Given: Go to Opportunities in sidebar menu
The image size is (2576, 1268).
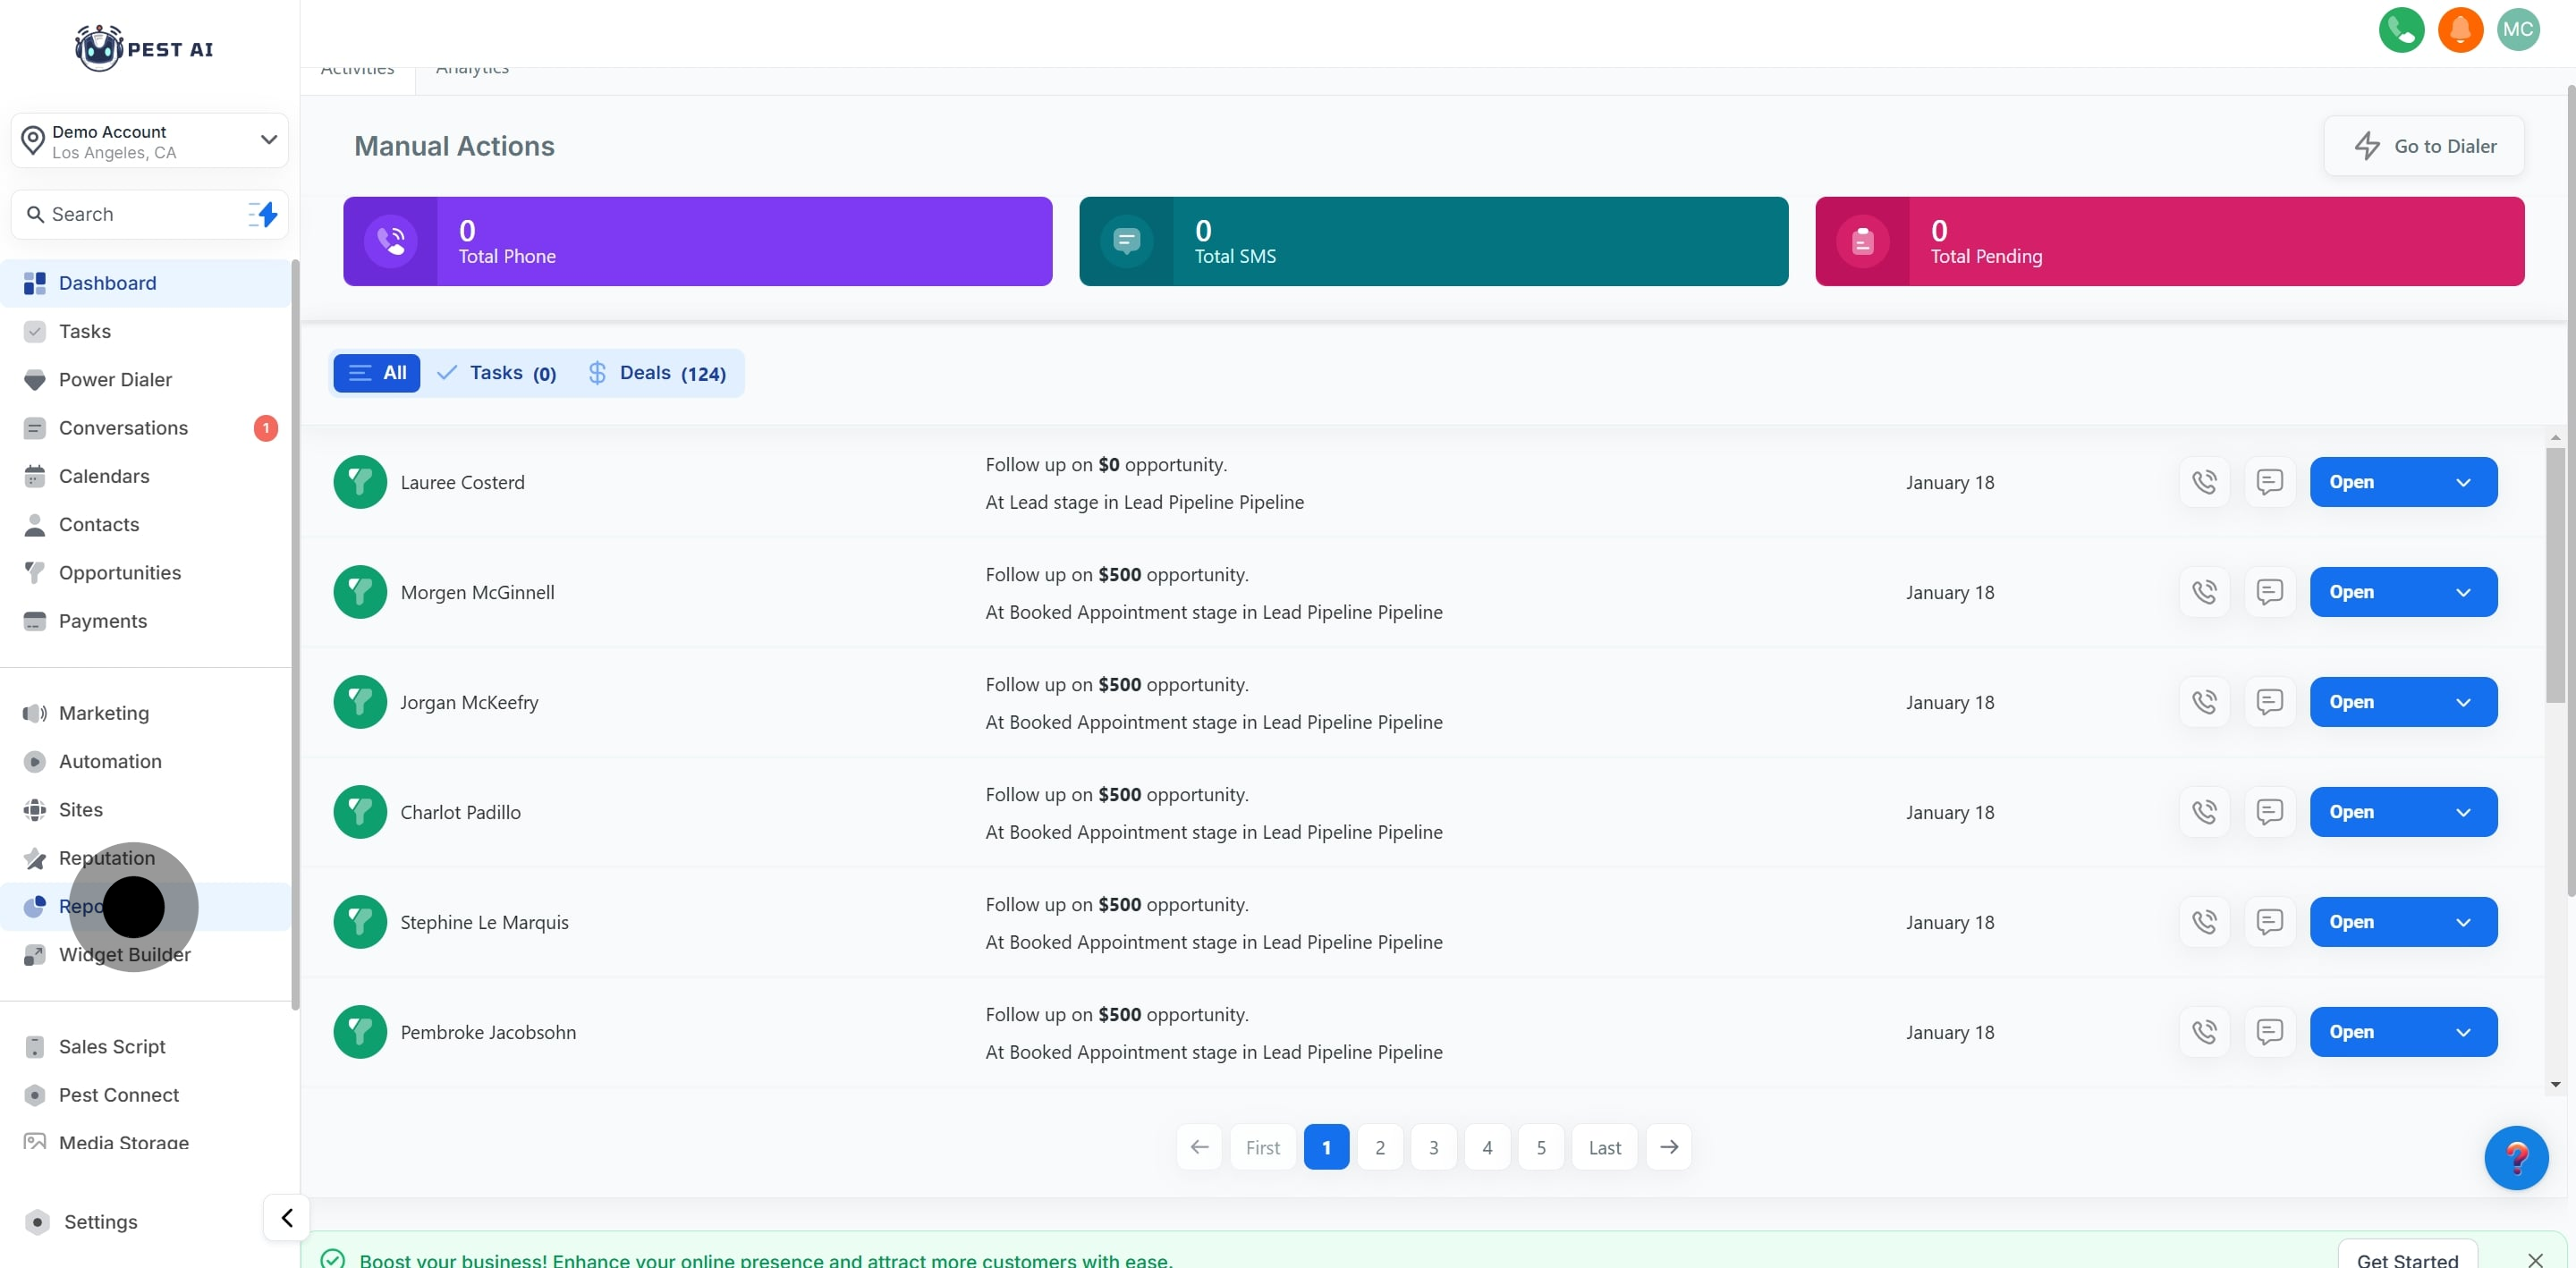Looking at the screenshot, I should click(120, 573).
